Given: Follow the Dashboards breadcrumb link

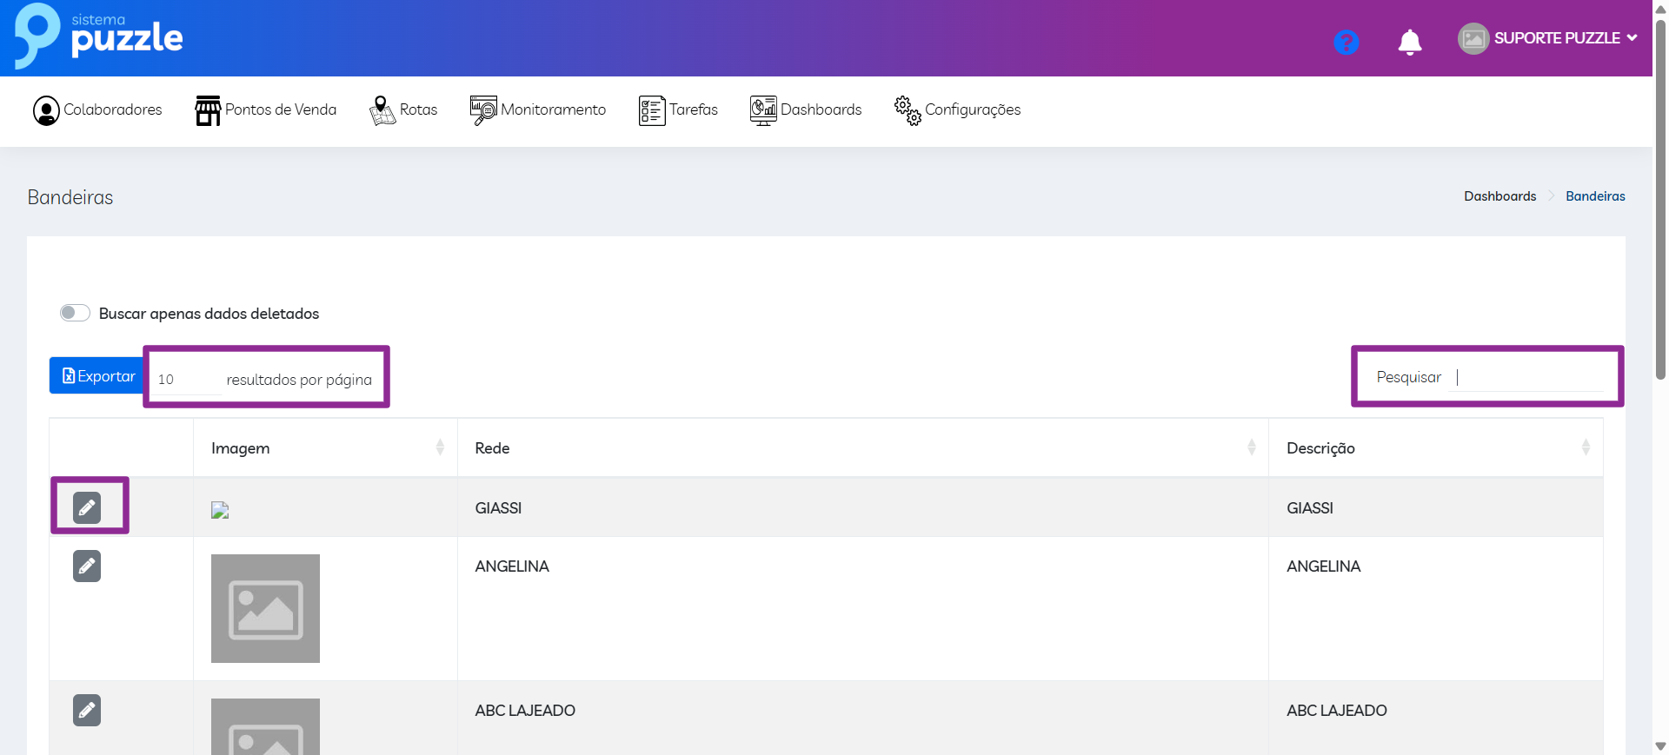Looking at the screenshot, I should (x=1499, y=196).
